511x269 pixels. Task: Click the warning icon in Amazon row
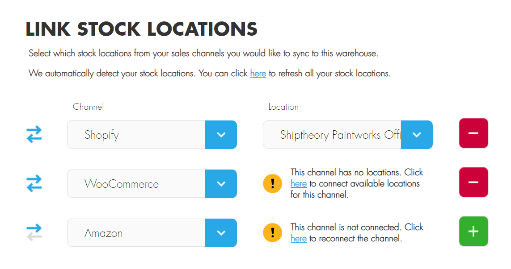click(273, 232)
